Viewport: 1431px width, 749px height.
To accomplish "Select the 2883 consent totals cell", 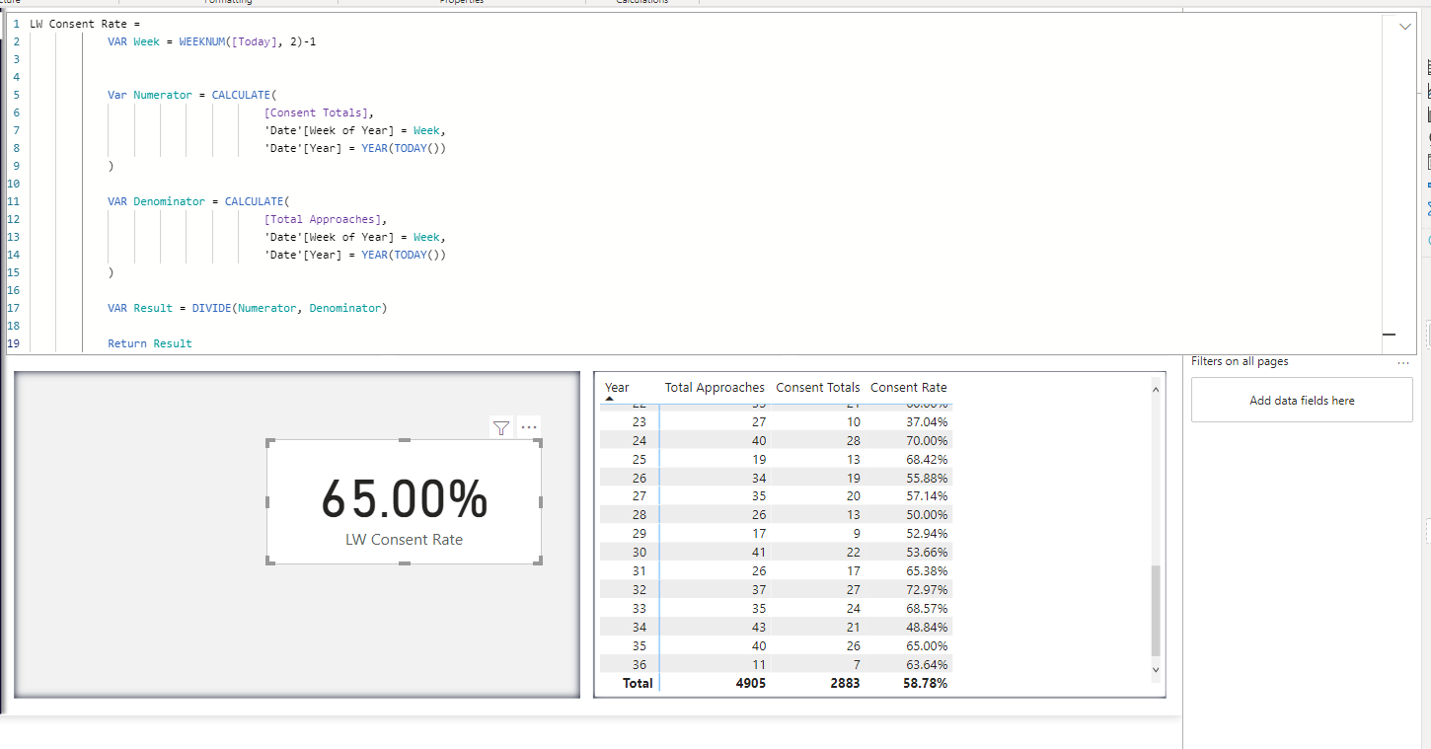I will pyautogui.click(x=844, y=683).
